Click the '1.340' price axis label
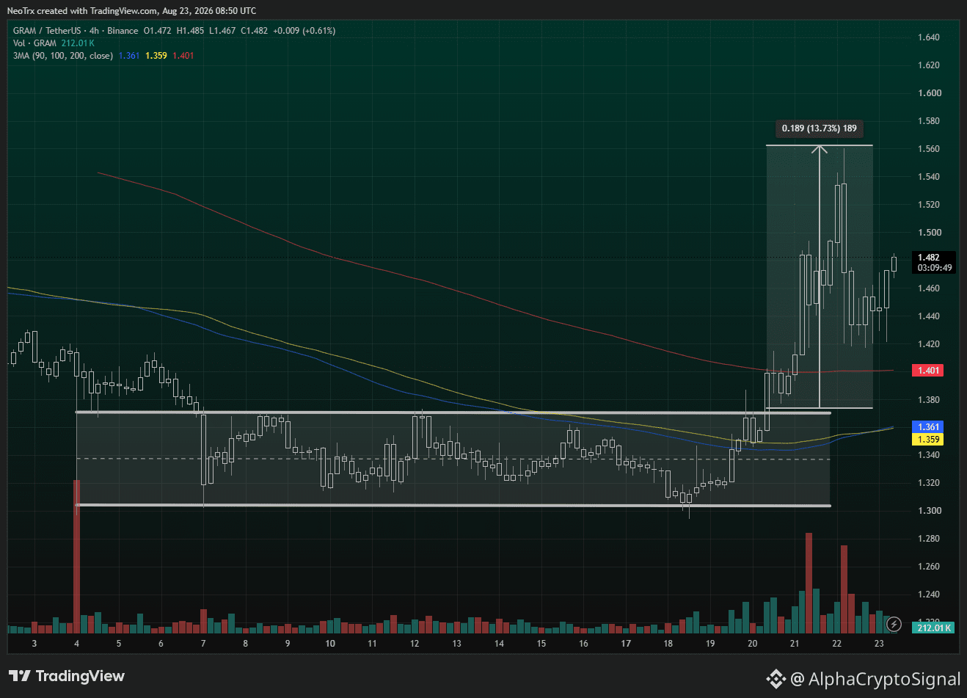This screenshot has height=698, width=967. tap(929, 455)
